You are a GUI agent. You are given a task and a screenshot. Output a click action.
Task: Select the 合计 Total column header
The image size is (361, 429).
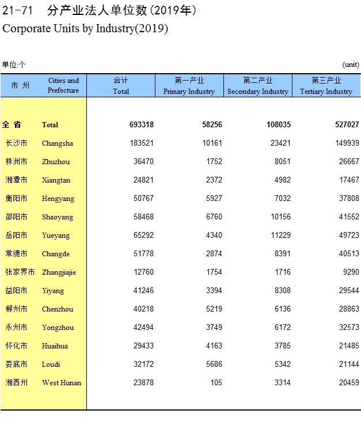[121, 85]
